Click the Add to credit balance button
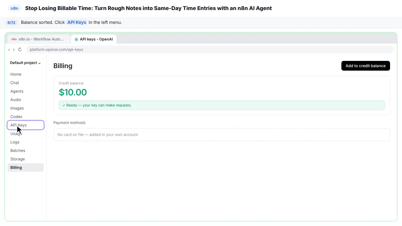 (366, 66)
